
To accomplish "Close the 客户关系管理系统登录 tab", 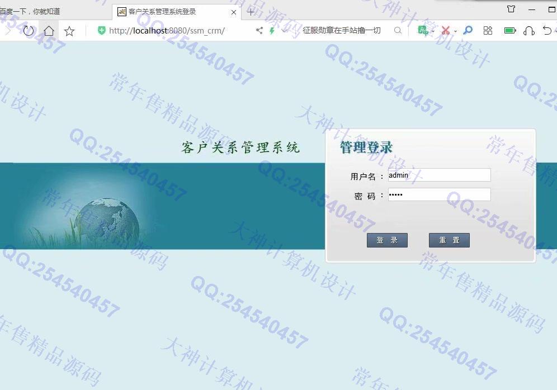I will tap(234, 12).
